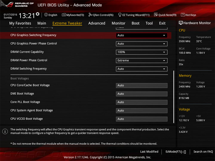Click the Hot Keys question mark icon

click(x=183, y=15)
